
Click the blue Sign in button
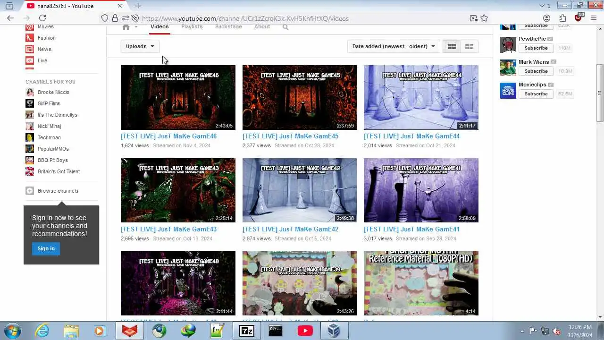coord(46,248)
